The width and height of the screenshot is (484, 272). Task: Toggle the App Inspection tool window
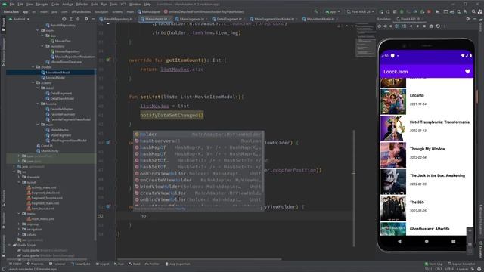pyautogui.click(x=178, y=264)
